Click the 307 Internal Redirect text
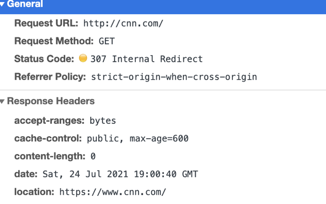Image resolution: width=326 pixels, height=204 pixels. pos(147,59)
